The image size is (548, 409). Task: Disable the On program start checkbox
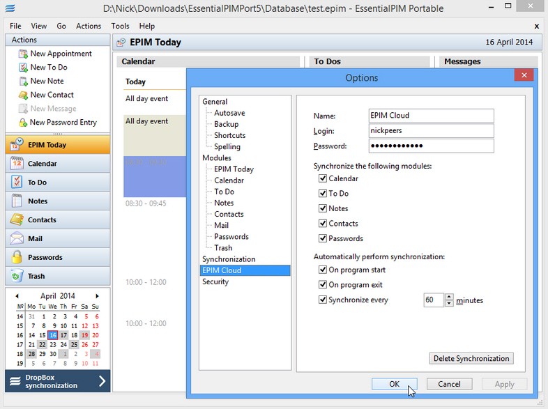pos(323,270)
